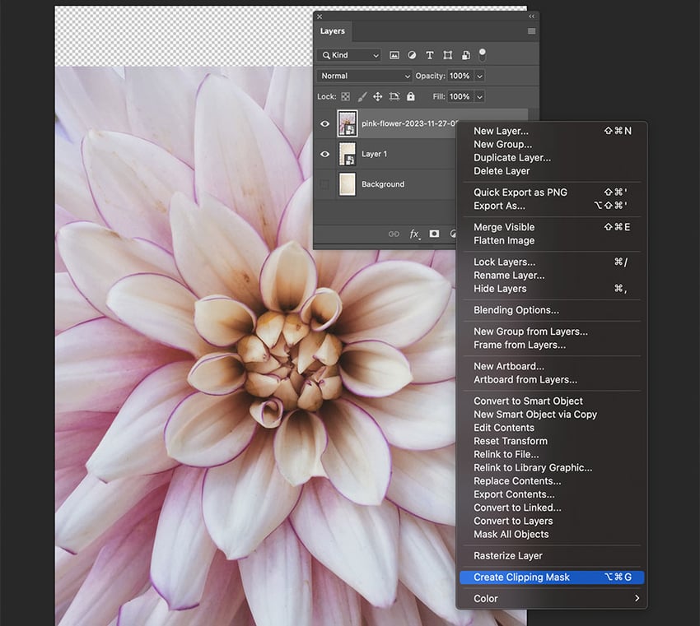
Task: Click the Lock all icon
Action: [x=410, y=96]
